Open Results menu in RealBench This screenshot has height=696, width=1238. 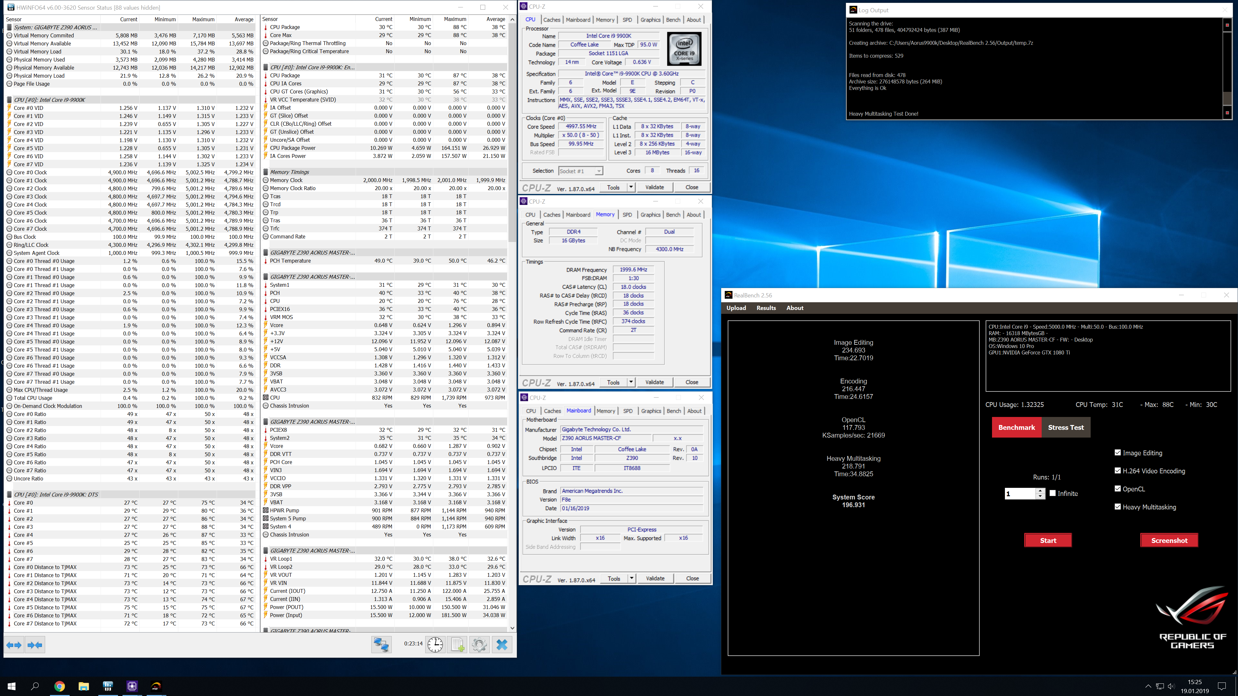(x=766, y=308)
